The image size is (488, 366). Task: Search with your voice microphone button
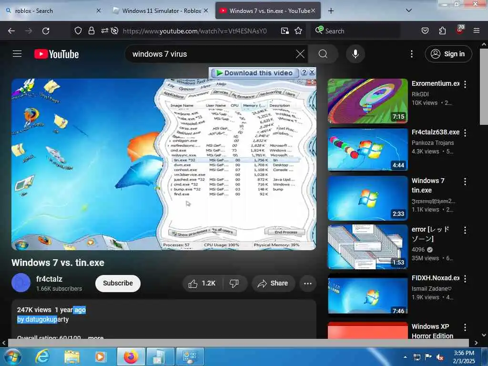pos(356,54)
